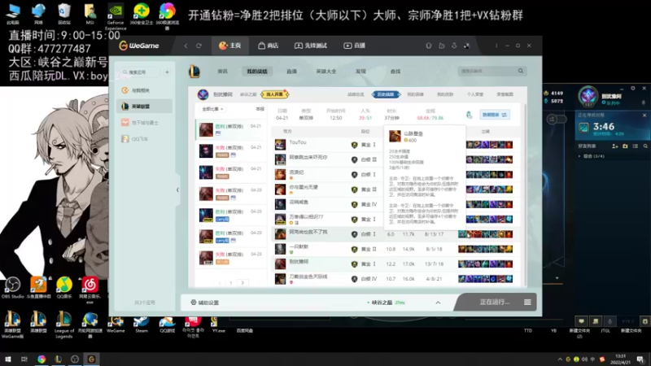Click the WeGame title bar download icon
Screen dimensions: 651x366
(x=454, y=46)
